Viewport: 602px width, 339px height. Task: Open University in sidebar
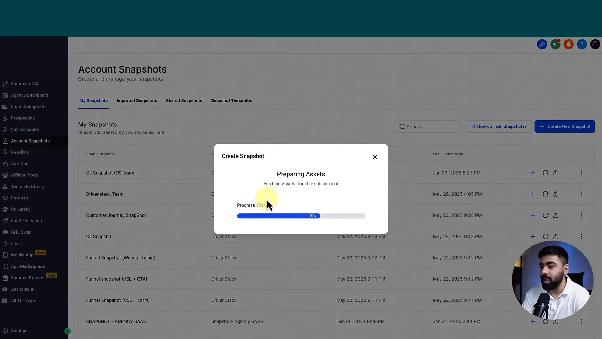coord(21,209)
